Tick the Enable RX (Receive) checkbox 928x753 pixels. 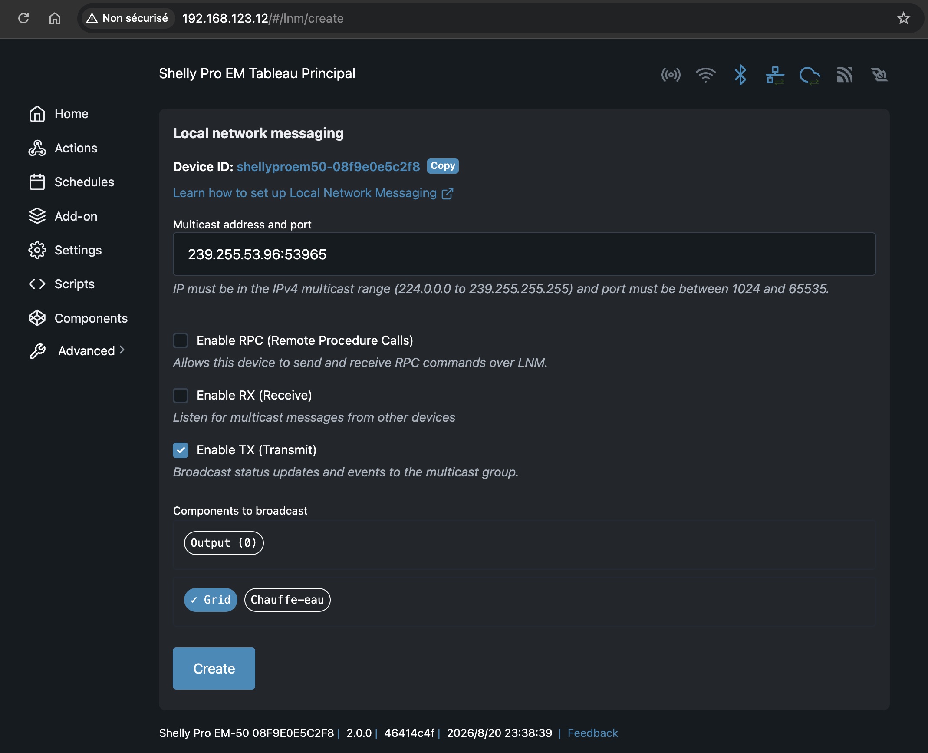click(181, 395)
